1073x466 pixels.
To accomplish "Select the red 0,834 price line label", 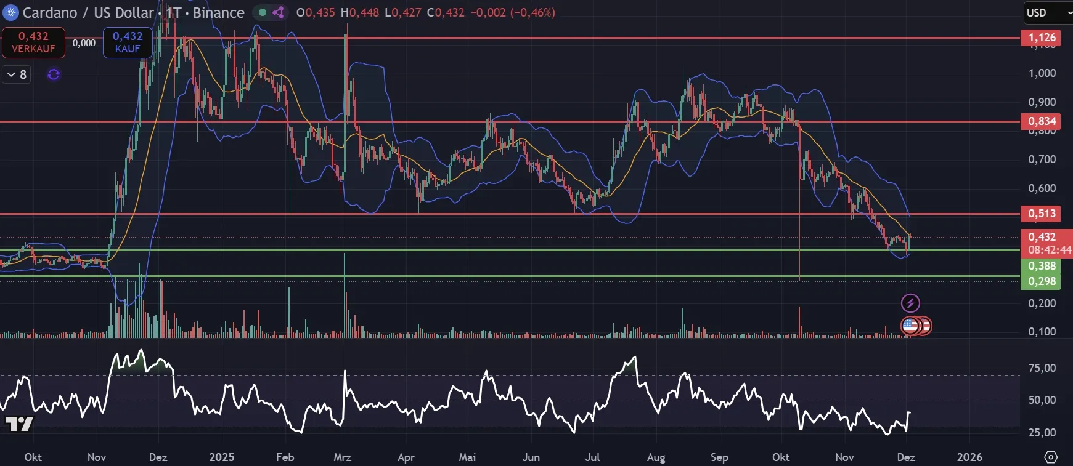I will pyautogui.click(x=1042, y=121).
